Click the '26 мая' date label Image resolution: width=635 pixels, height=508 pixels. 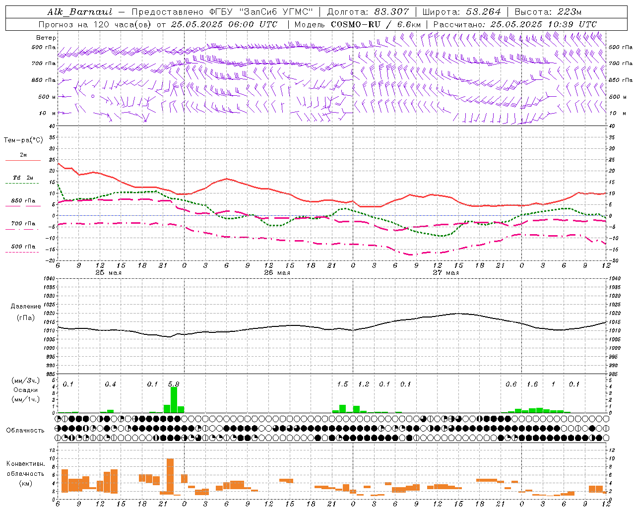(277, 273)
